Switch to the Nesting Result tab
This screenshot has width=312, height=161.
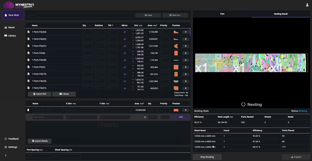click(x=281, y=14)
